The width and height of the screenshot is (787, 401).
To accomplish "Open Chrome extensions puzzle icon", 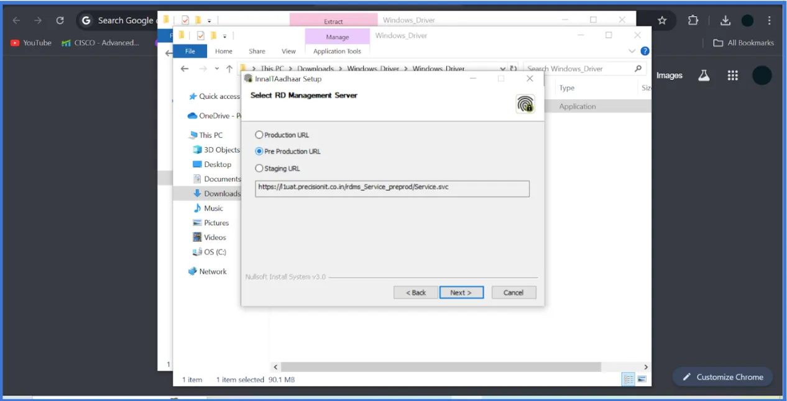I will tap(693, 20).
